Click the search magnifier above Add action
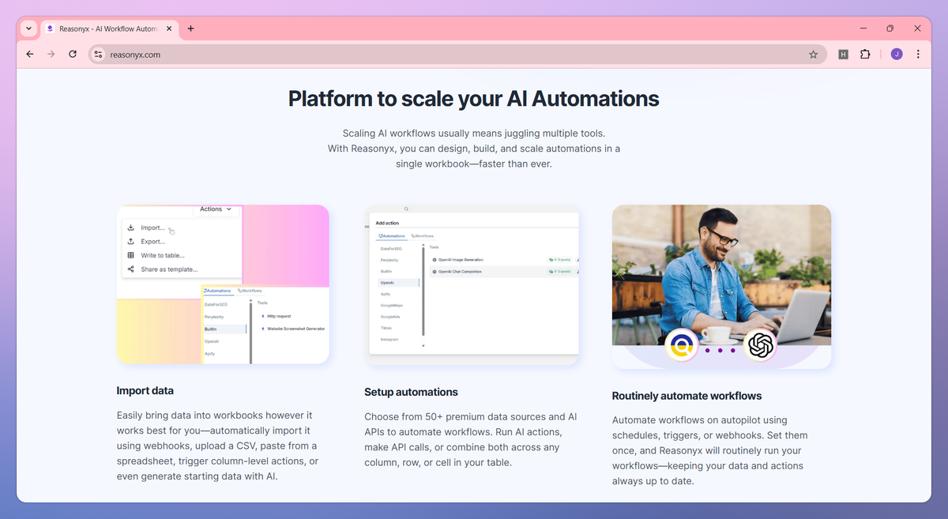The height and width of the screenshot is (519, 948). coord(407,209)
